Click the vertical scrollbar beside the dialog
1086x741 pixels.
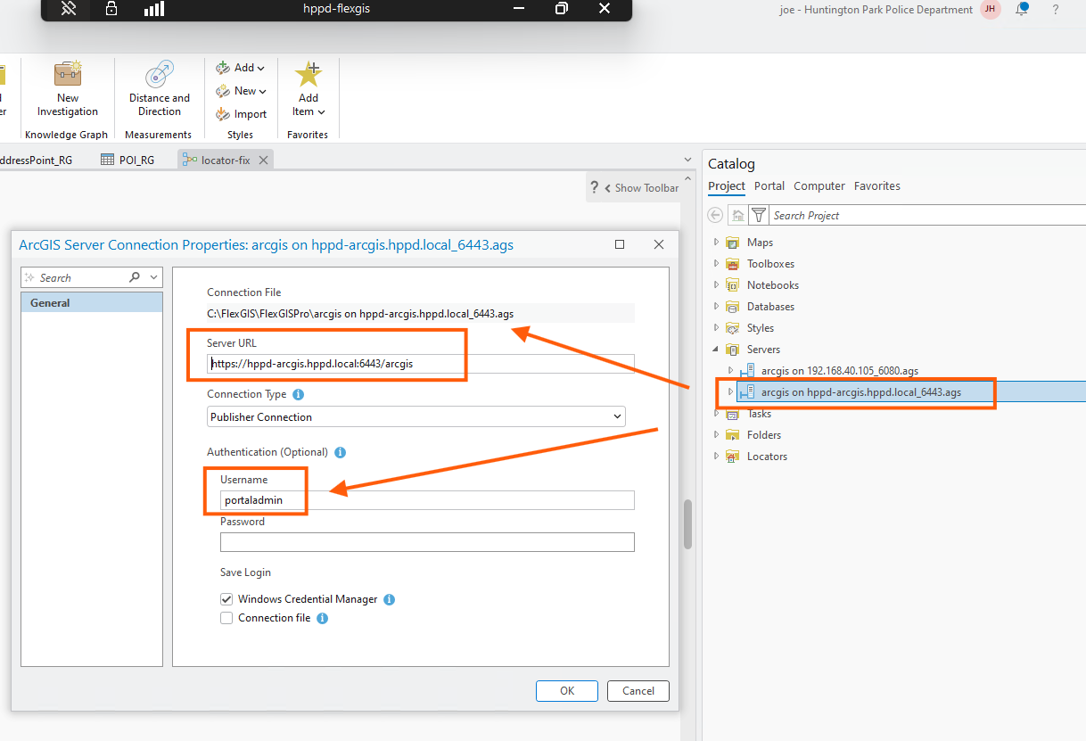tap(687, 526)
